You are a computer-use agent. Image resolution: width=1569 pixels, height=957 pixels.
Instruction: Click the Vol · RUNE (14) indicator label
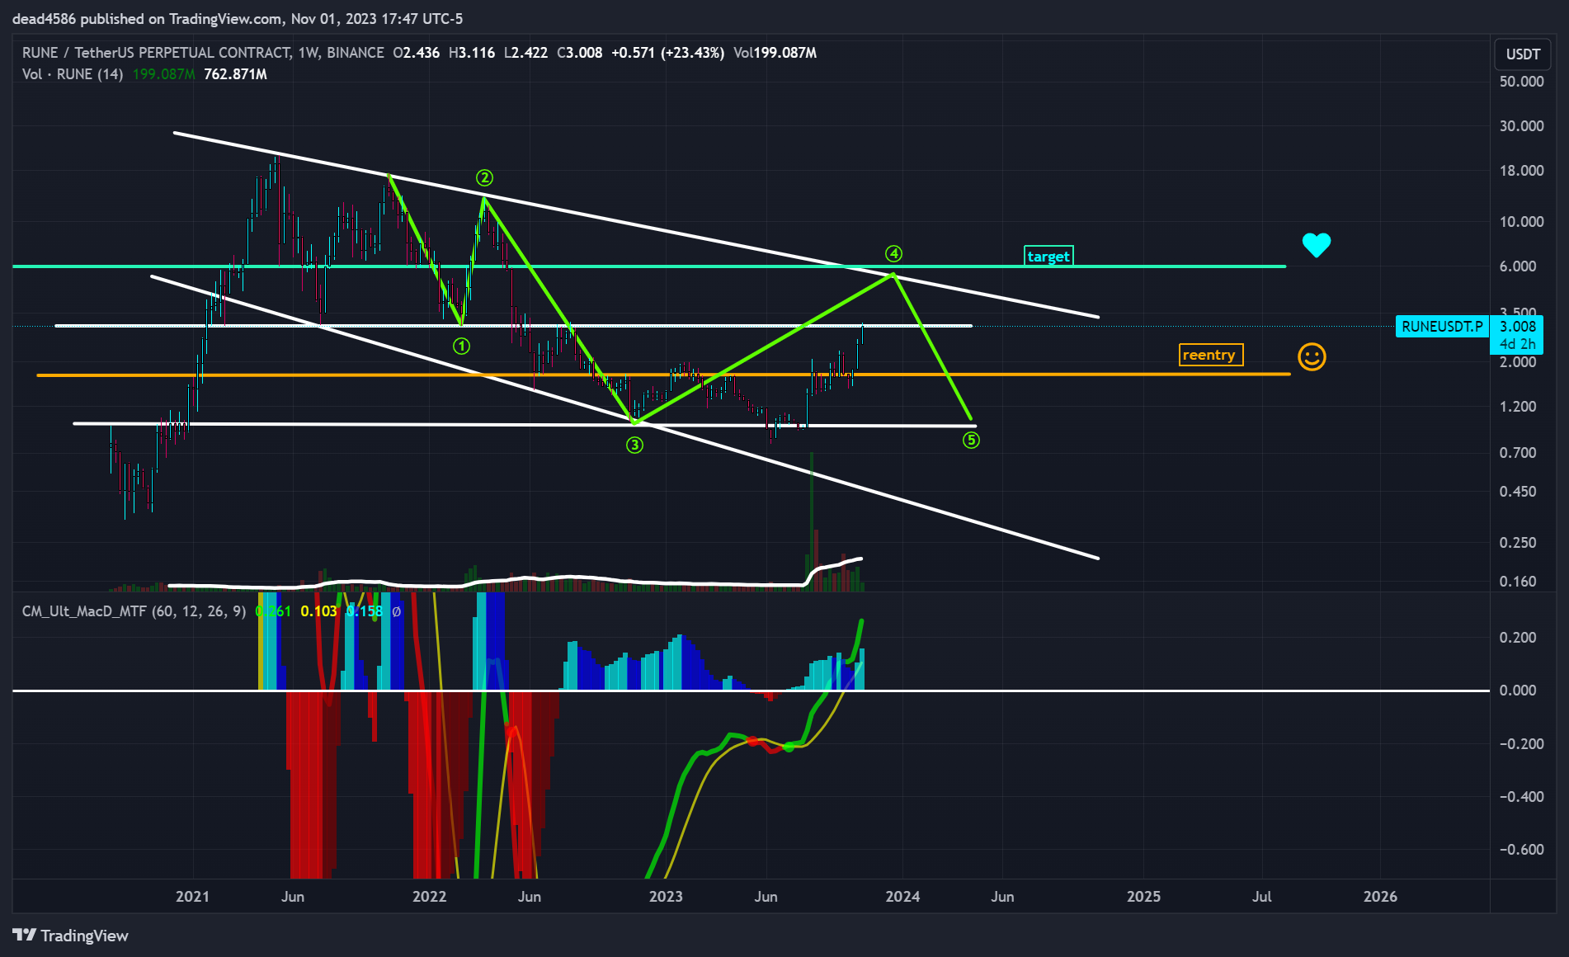73,74
